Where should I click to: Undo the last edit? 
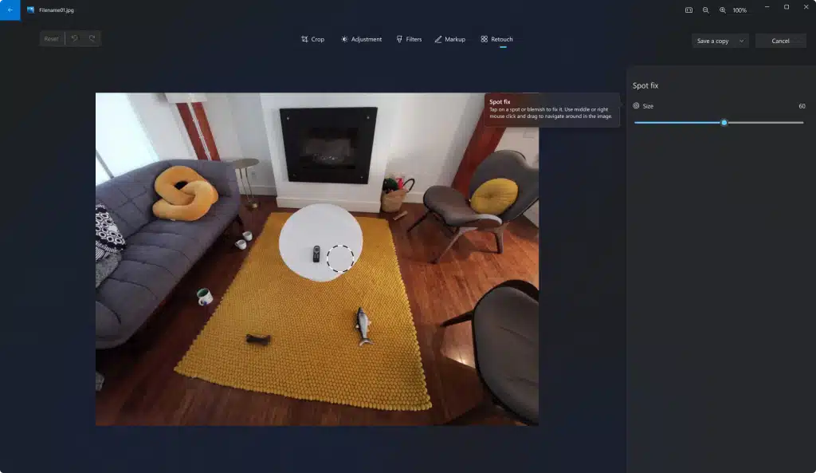[x=74, y=38]
